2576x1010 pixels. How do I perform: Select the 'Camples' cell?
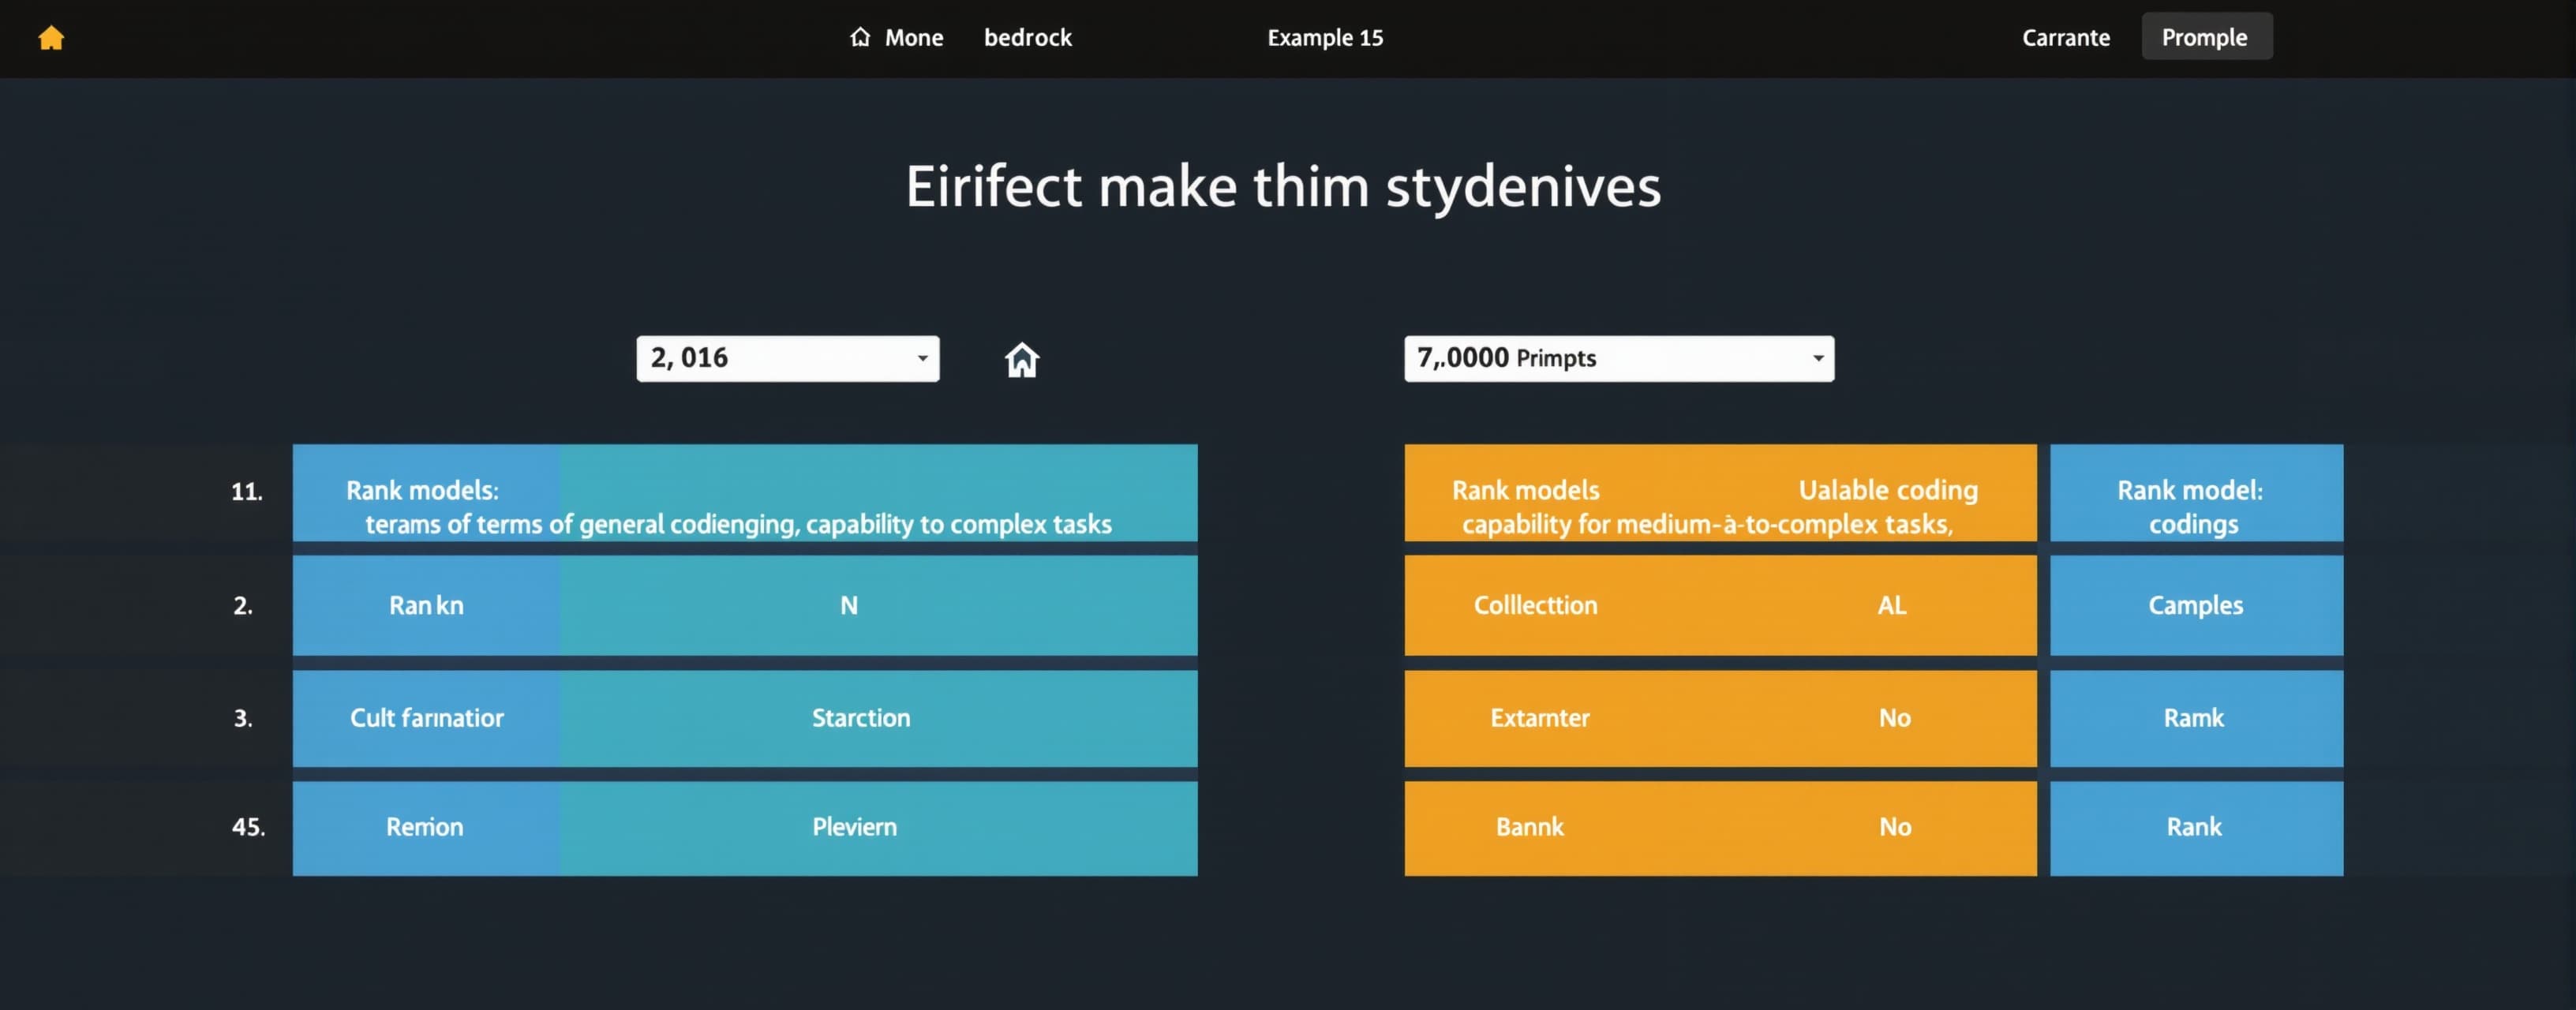[x=2196, y=605]
